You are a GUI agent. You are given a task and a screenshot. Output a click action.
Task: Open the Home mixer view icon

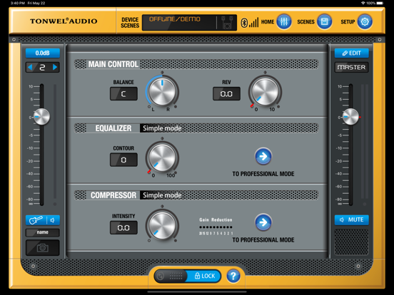pyautogui.click(x=284, y=22)
